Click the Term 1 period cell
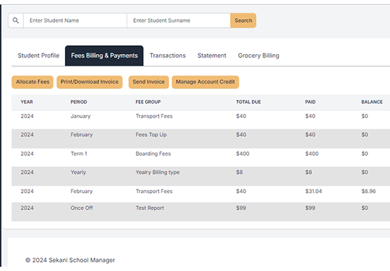This screenshot has width=390, height=271. [x=79, y=154]
